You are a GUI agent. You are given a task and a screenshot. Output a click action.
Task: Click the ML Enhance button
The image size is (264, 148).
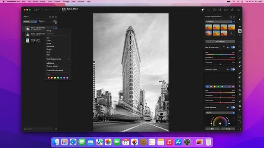(220, 41)
